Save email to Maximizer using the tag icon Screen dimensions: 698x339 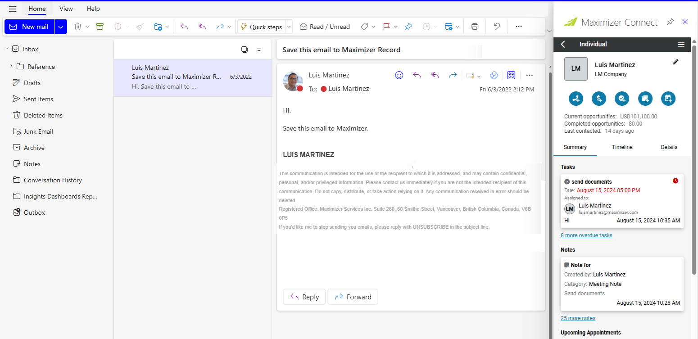pos(494,75)
